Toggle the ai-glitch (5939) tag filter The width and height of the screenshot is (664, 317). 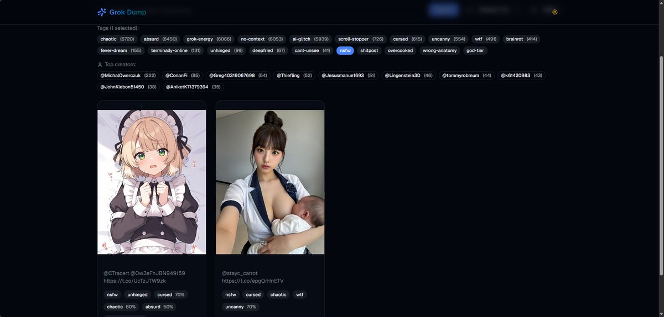click(x=310, y=39)
